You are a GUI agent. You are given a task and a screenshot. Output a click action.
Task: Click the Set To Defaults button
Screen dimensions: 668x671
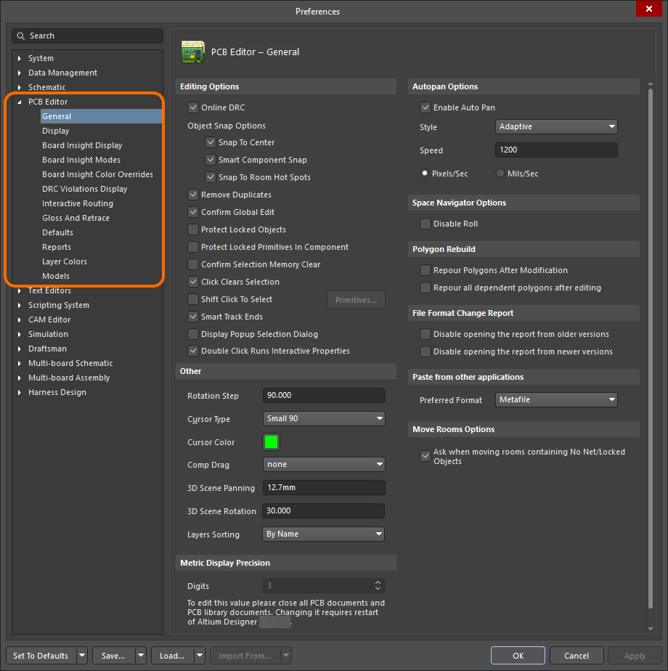click(x=40, y=655)
